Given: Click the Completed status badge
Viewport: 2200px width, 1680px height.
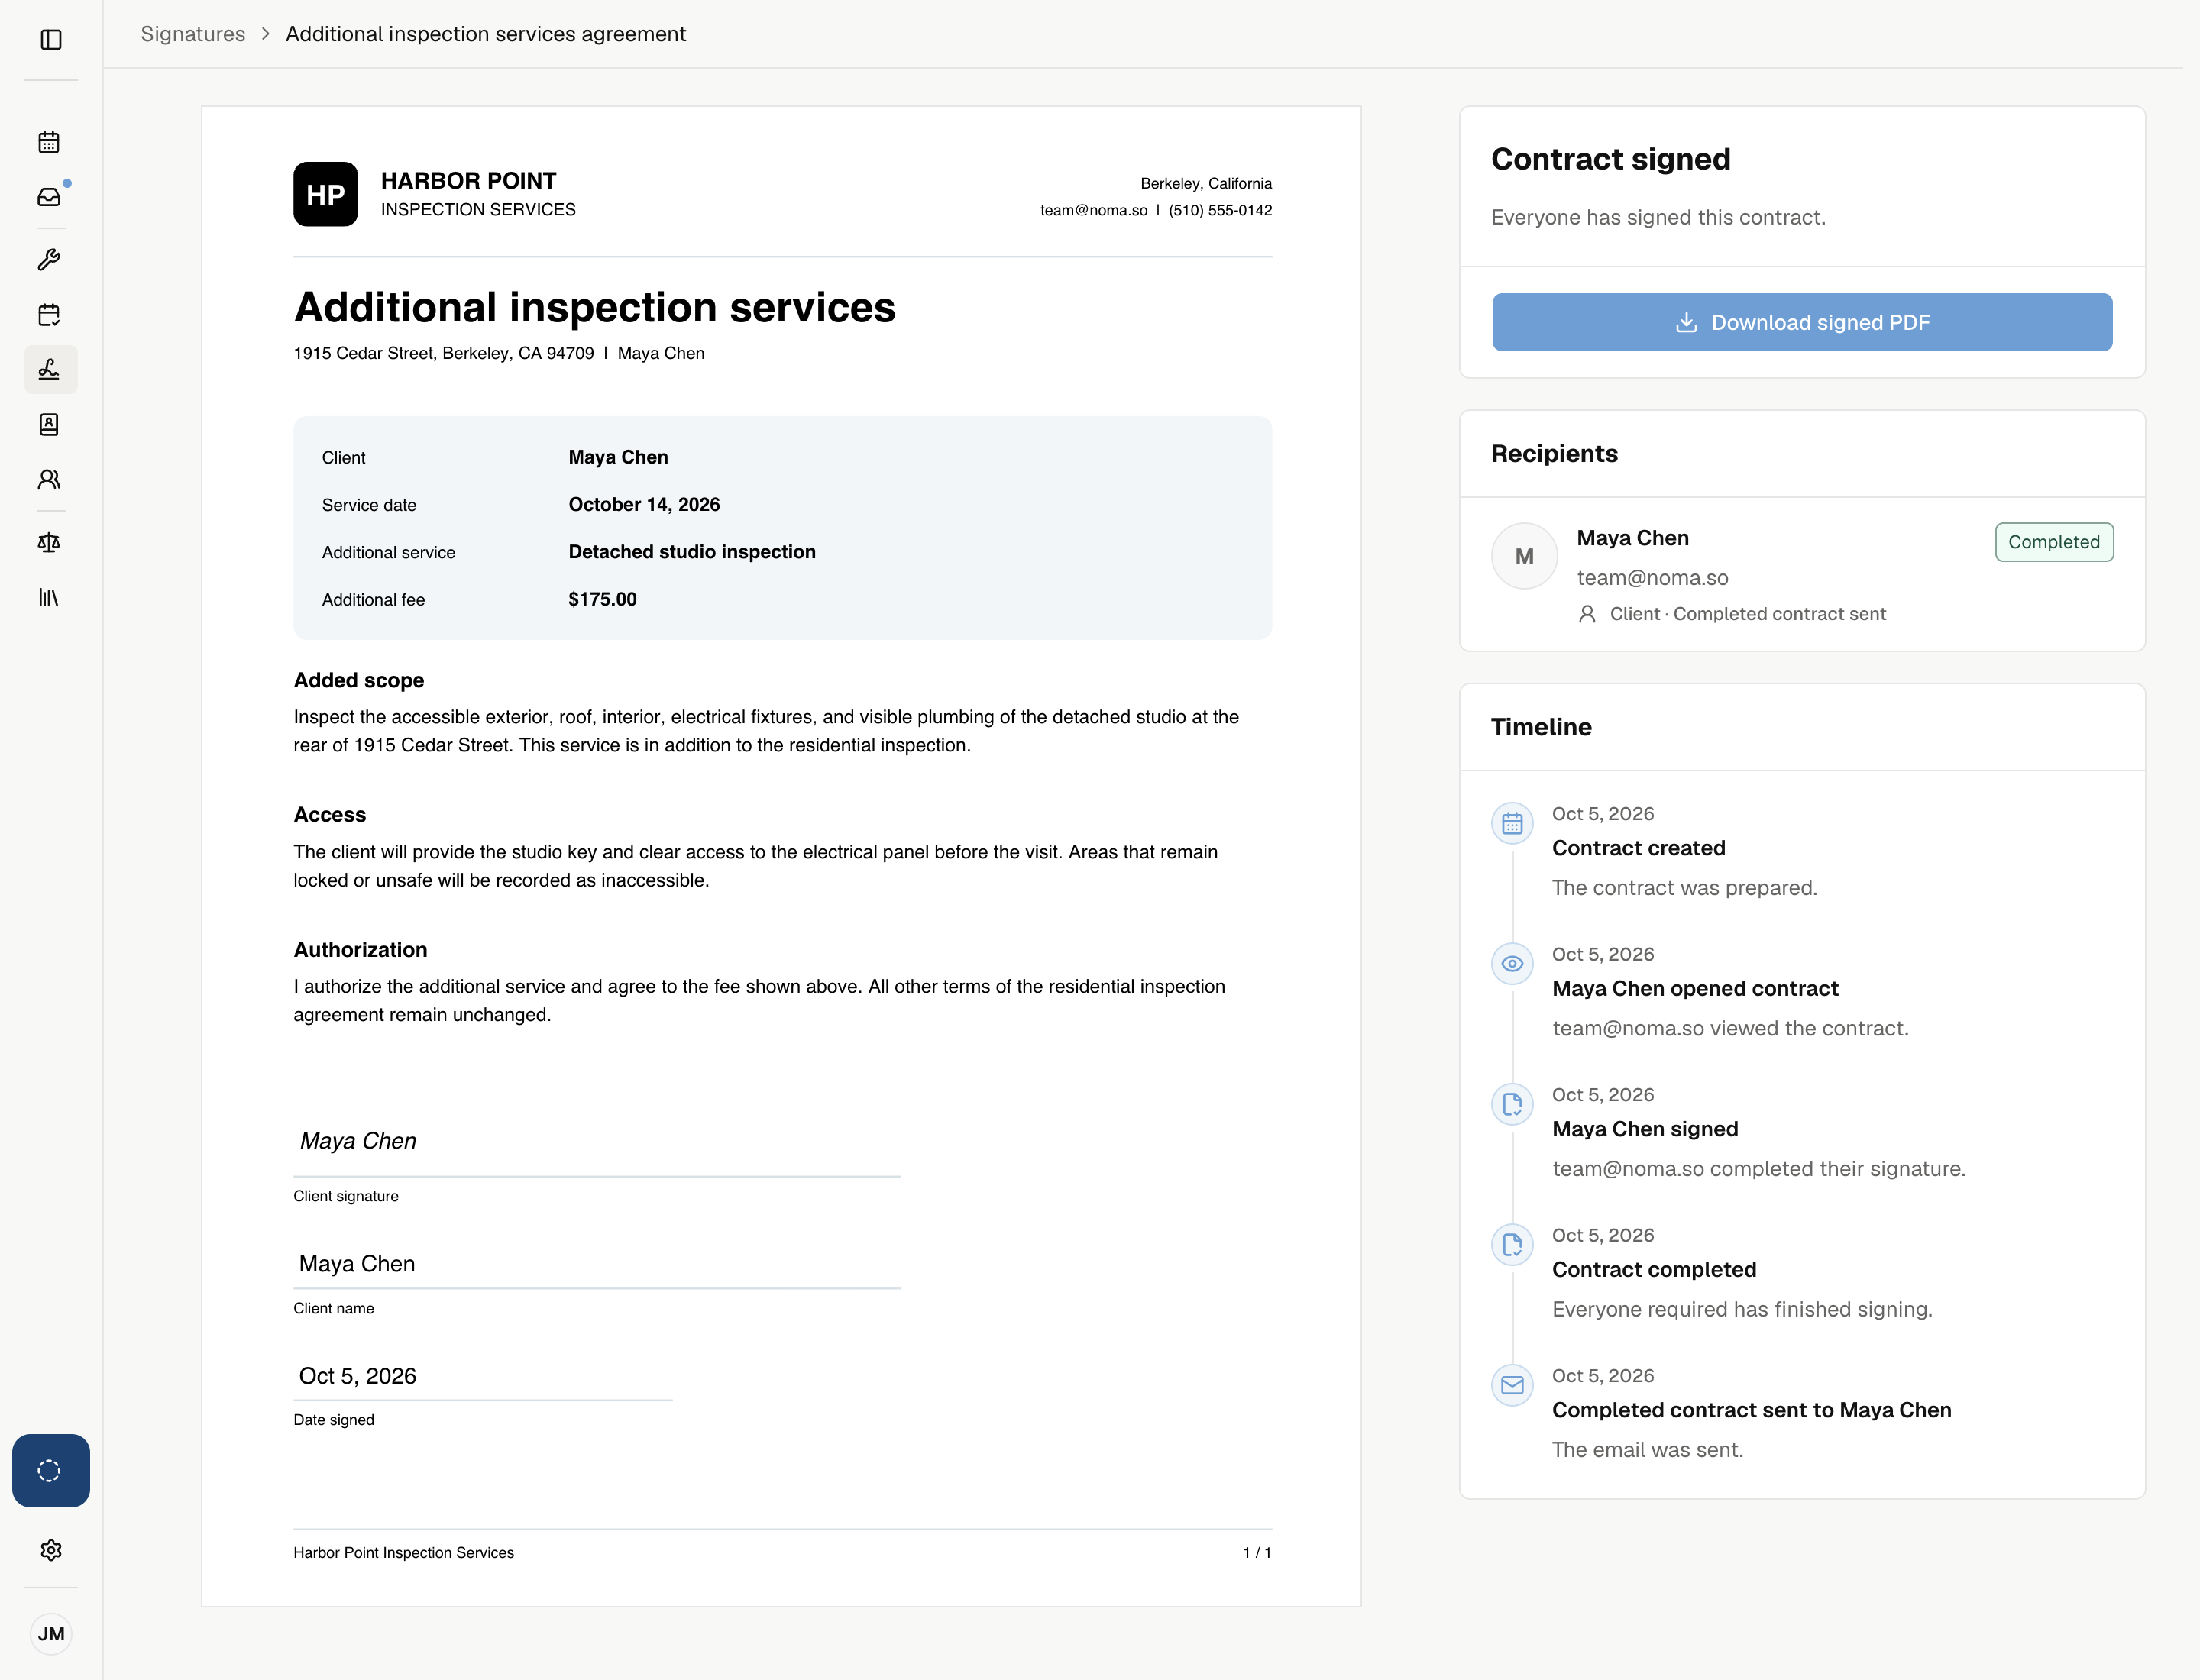Looking at the screenshot, I should point(2054,542).
